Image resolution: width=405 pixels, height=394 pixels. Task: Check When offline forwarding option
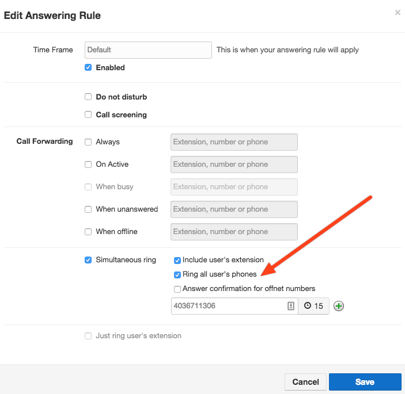click(x=88, y=231)
